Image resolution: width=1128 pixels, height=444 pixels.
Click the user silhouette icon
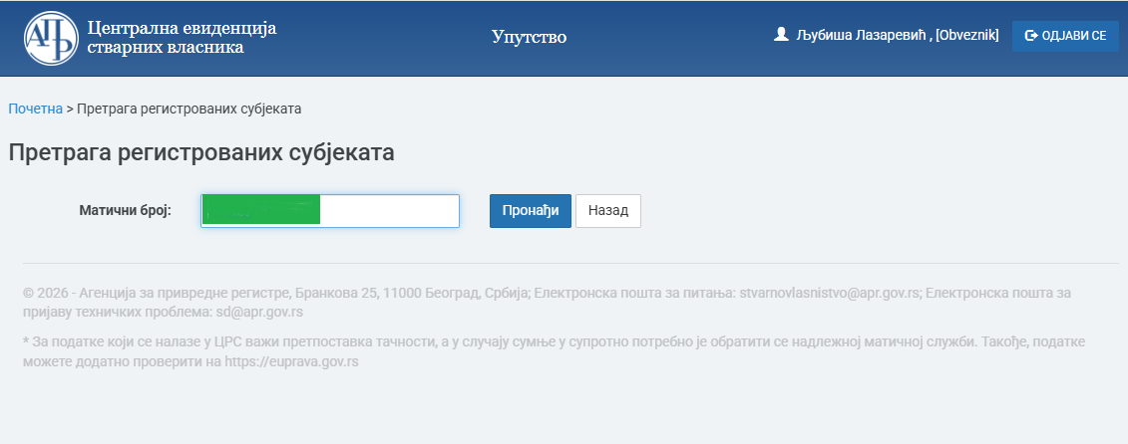[781, 35]
